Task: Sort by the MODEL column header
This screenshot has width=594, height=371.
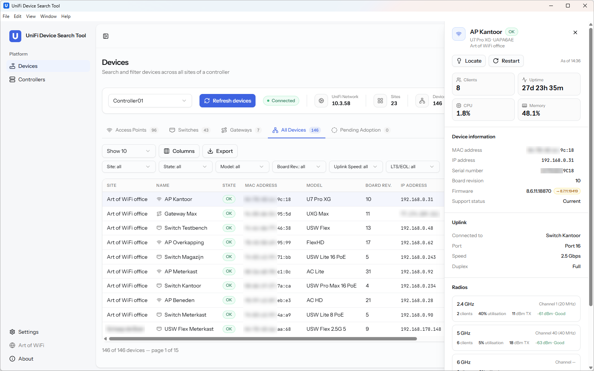Action: pyautogui.click(x=315, y=185)
